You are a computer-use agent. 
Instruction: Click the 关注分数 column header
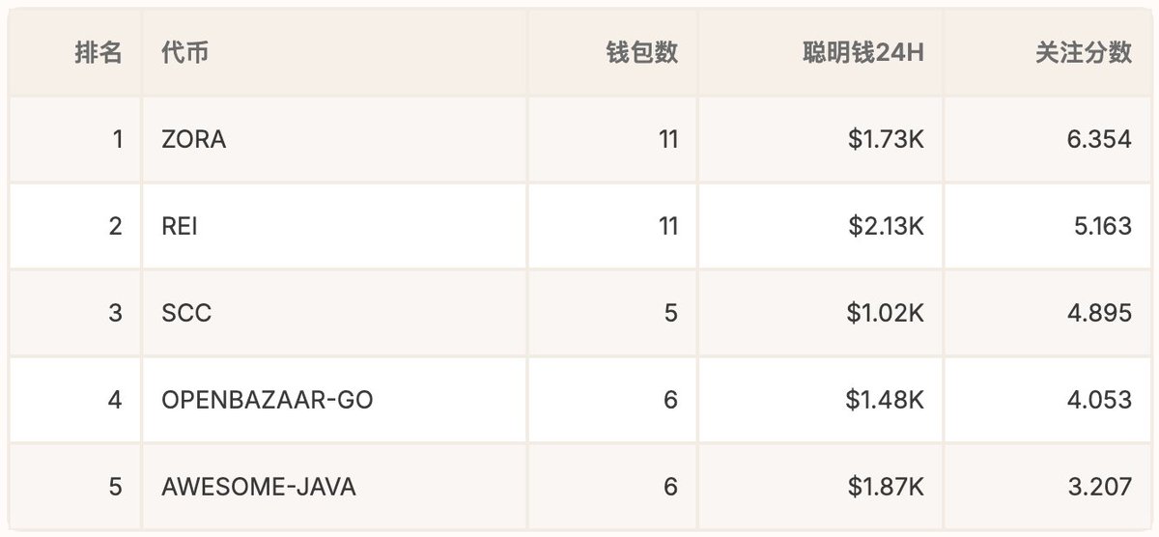(x=1083, y=53)
